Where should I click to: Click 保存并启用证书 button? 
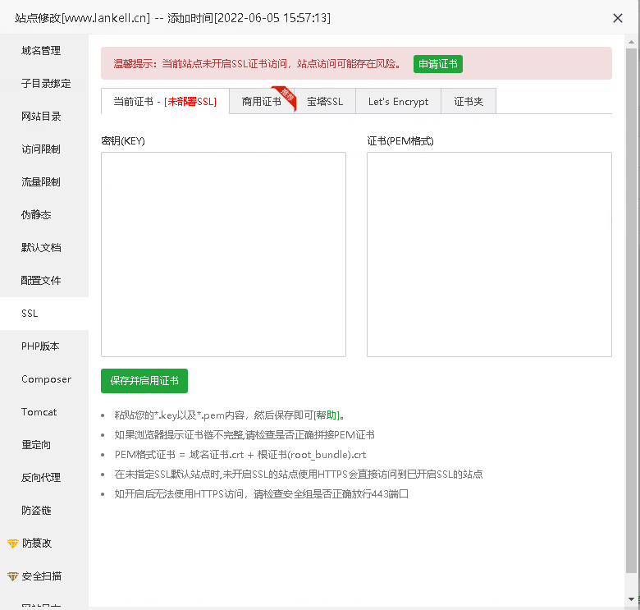click(x=144, y=381)
